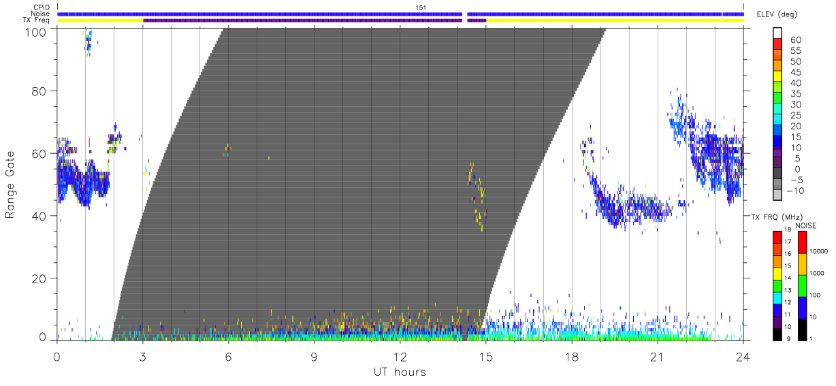Click the 1000 label on NOISE scale
The width and height of the screenshot is (836, 386).
click(x=816, y=273)
